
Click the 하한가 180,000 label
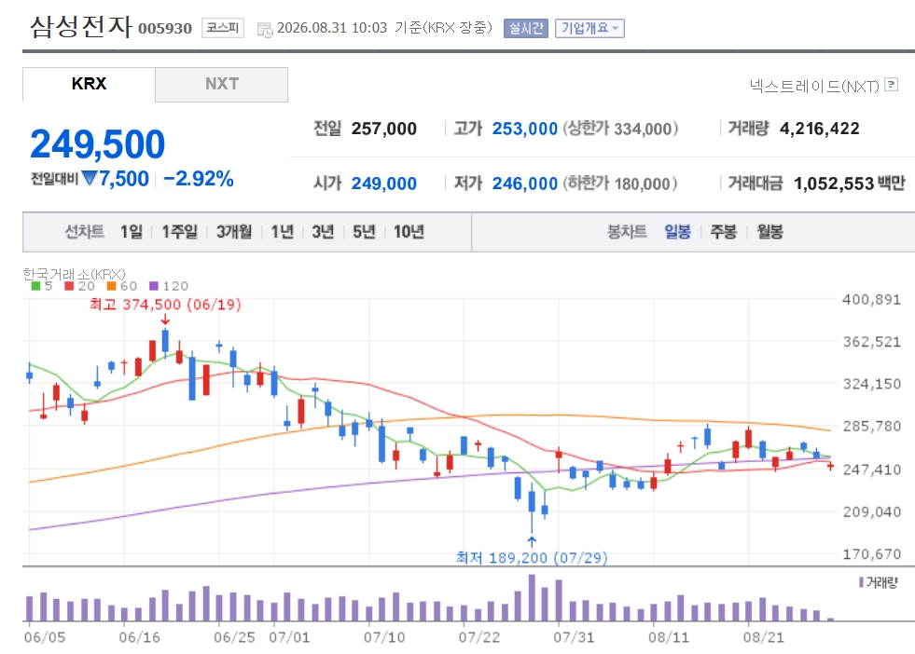click(x=620, y=184)
